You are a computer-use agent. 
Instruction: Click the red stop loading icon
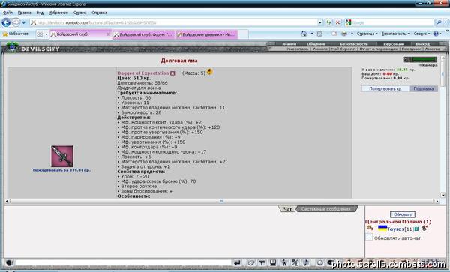point(338,22)
